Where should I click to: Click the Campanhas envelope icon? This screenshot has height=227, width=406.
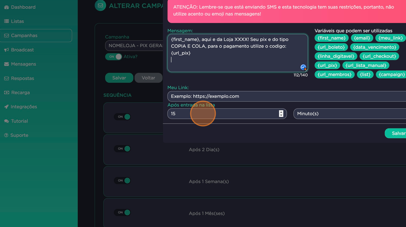pyautogui.click(x=7, y=36)
